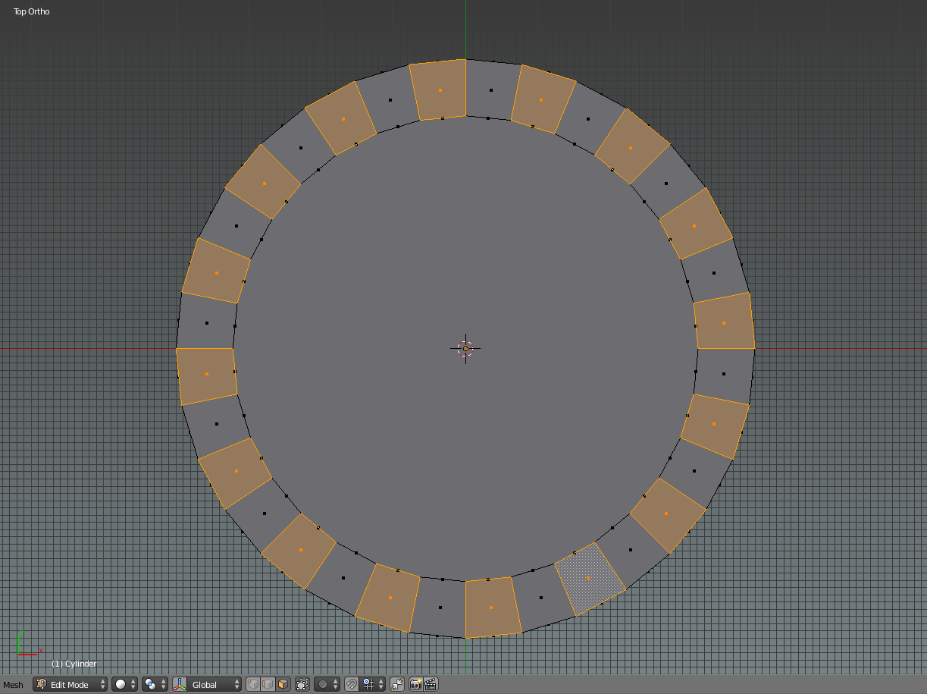Select the stippled active face on the ring
The height and width of the screenshot is (694, 927).
[x=590, y=579]
